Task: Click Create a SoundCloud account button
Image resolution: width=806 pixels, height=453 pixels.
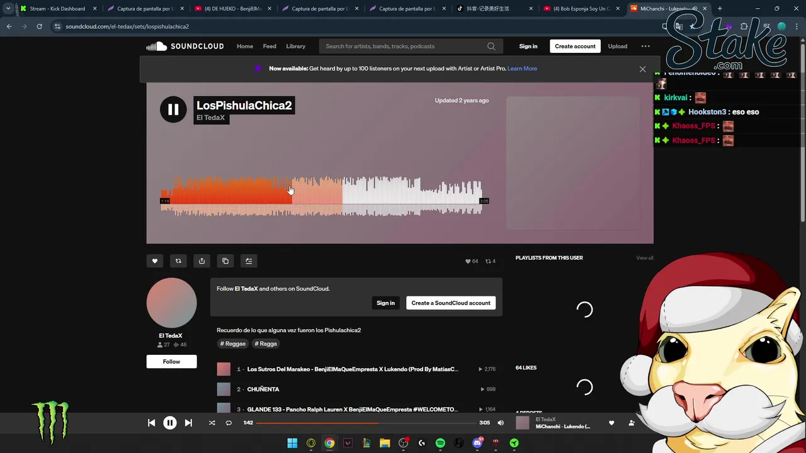Action: point(451,303)
